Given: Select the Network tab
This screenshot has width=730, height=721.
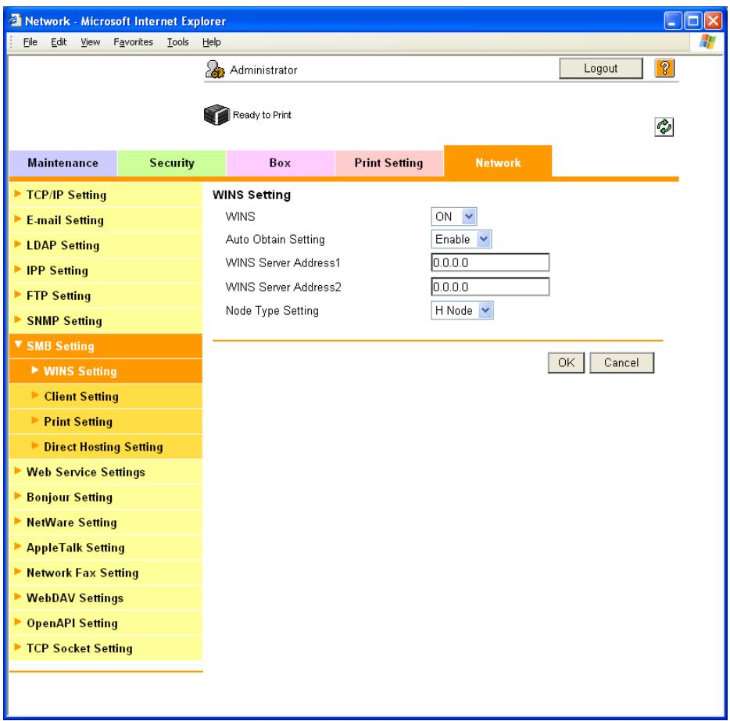Looking at the screenshot, I should (498, 162).
